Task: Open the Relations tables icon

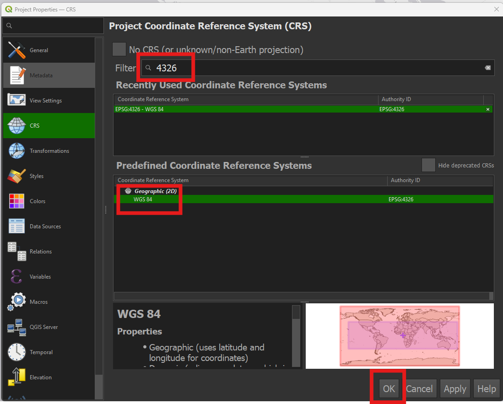Action: [16, 251]
